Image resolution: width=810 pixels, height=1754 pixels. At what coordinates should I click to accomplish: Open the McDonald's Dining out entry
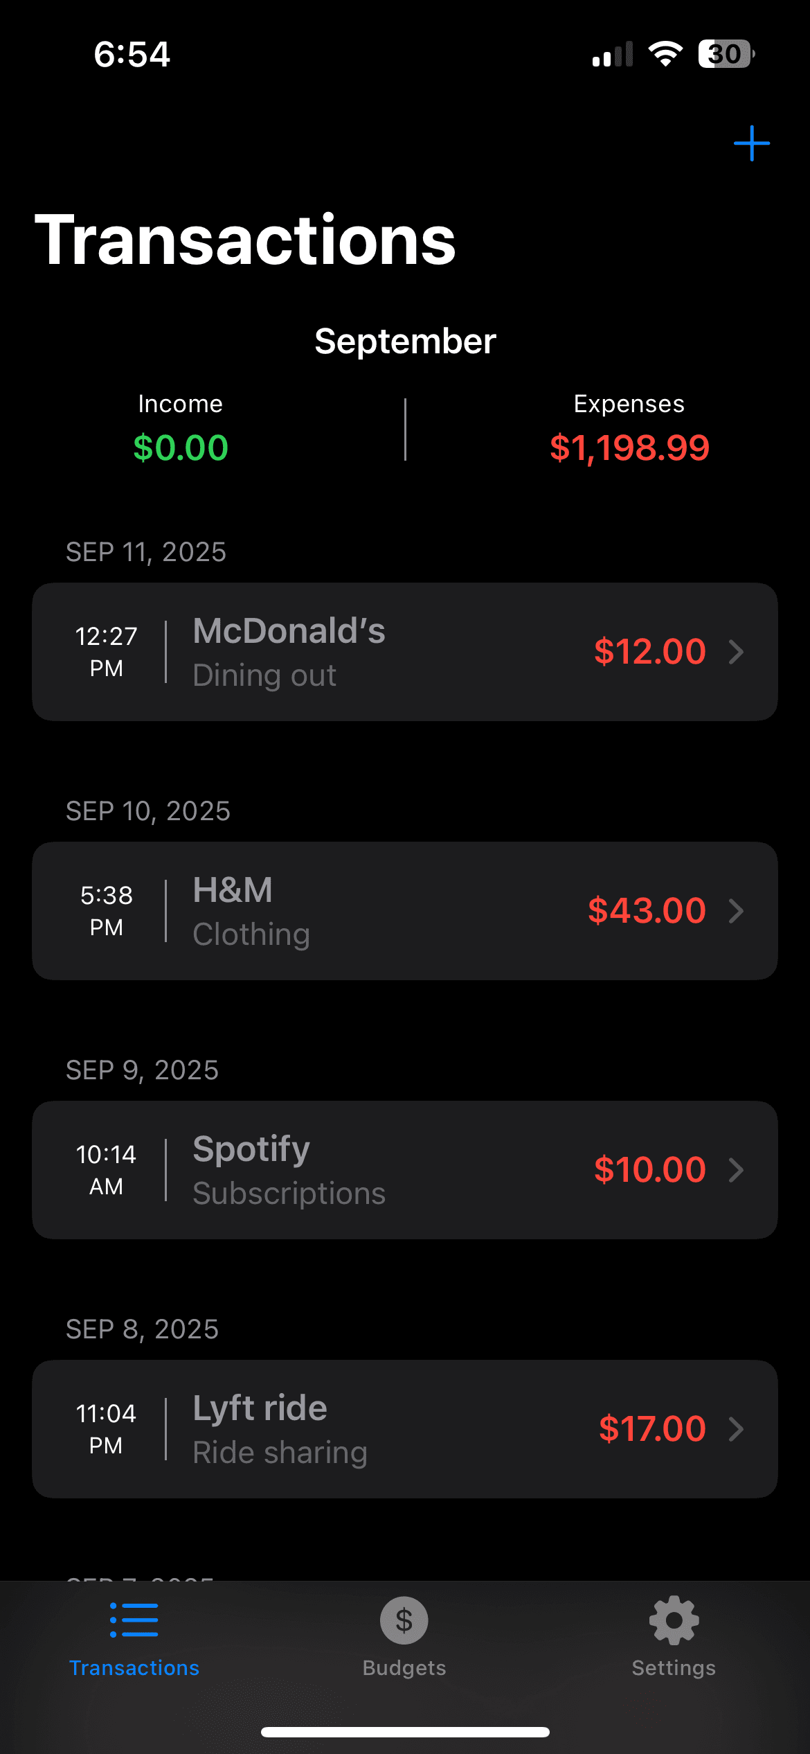[x=289, y=652]
